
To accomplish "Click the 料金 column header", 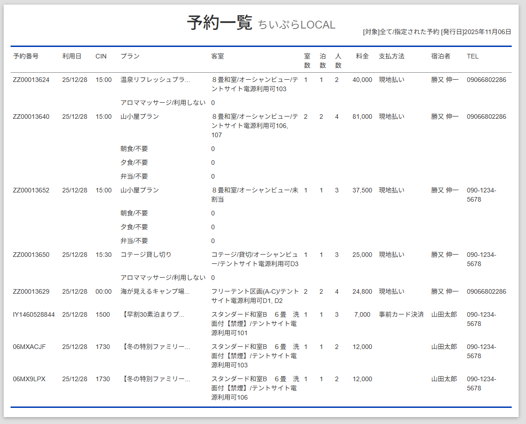I will point(362,56).
